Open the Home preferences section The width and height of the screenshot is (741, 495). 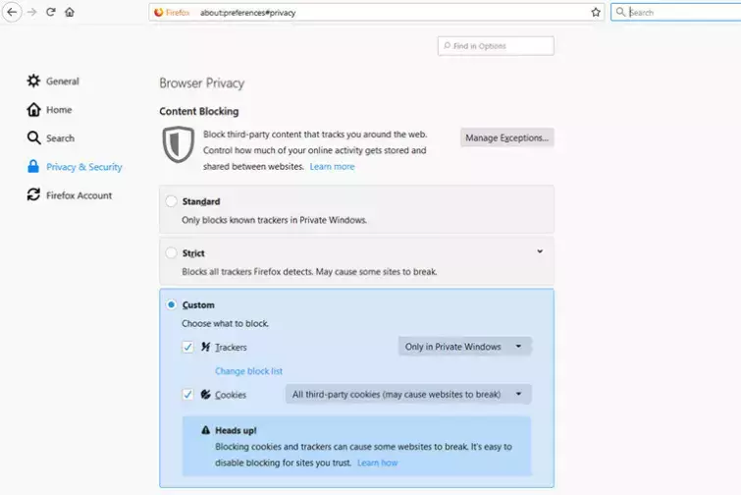point(58,110)
